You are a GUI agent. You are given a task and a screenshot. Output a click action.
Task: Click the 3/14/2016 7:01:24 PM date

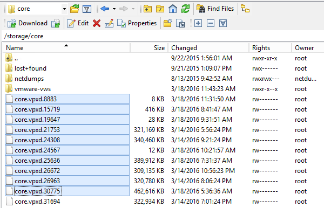click(x=201, y=202)
